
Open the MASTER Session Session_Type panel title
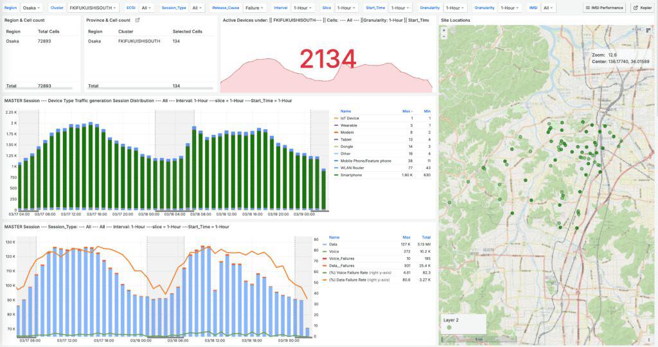(117, 227)
